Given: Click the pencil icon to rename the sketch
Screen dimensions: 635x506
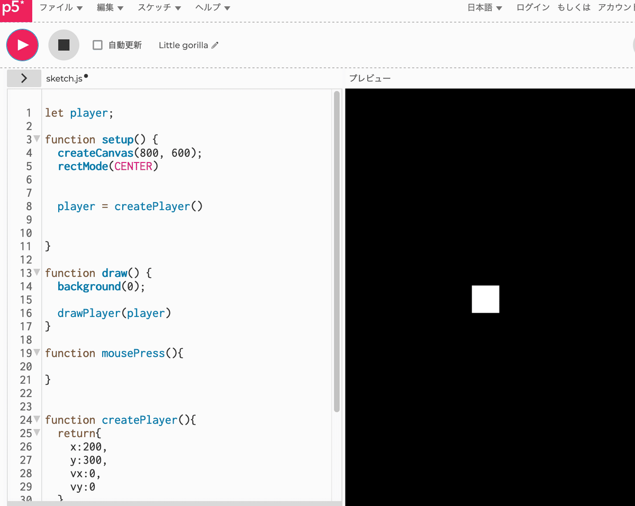Looking at the screenshot, I should click(215, 45).
